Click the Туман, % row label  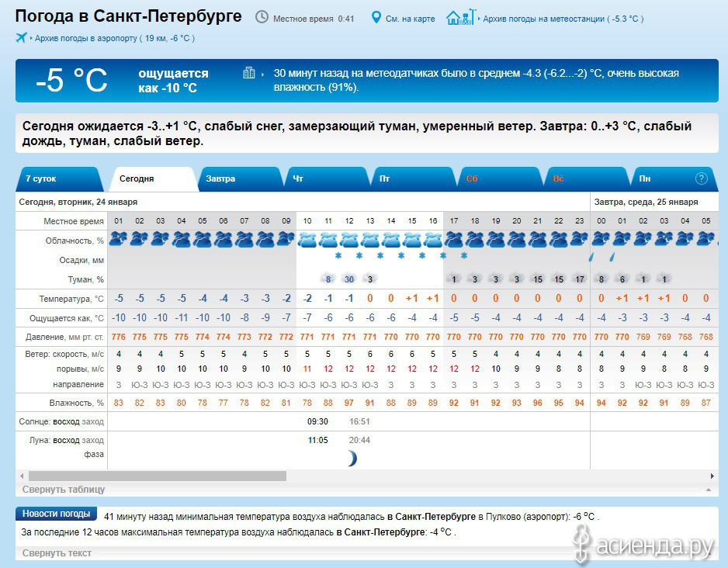pos(86,279)
